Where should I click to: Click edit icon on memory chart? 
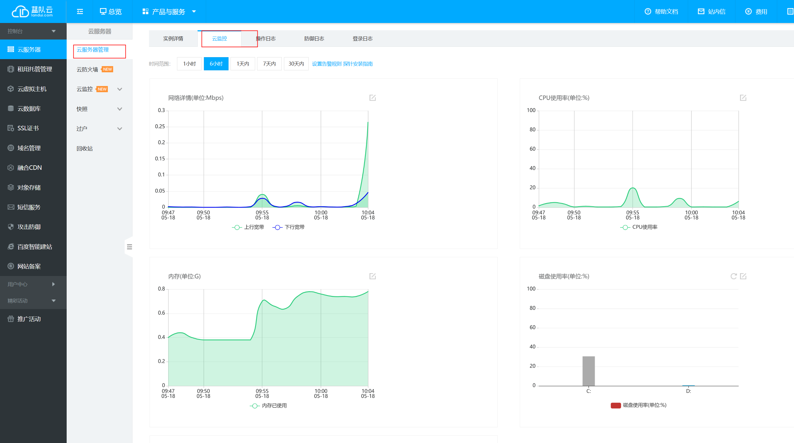[372, 276]
